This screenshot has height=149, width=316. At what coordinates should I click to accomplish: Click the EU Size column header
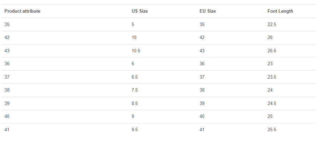[x=207, y=11]
